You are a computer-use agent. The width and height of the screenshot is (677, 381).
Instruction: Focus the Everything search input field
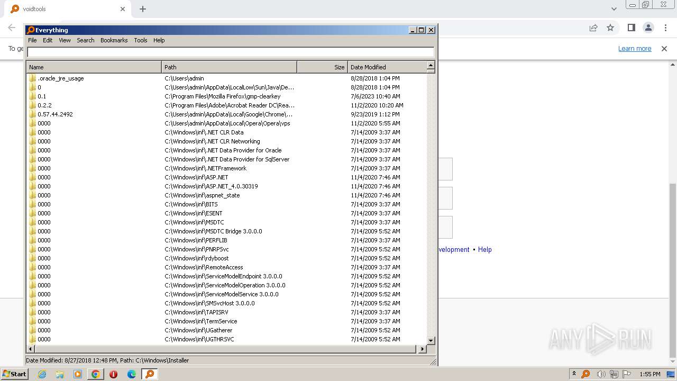(231, 52)
